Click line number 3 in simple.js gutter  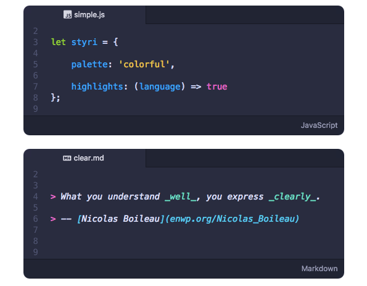click(36, 42)
